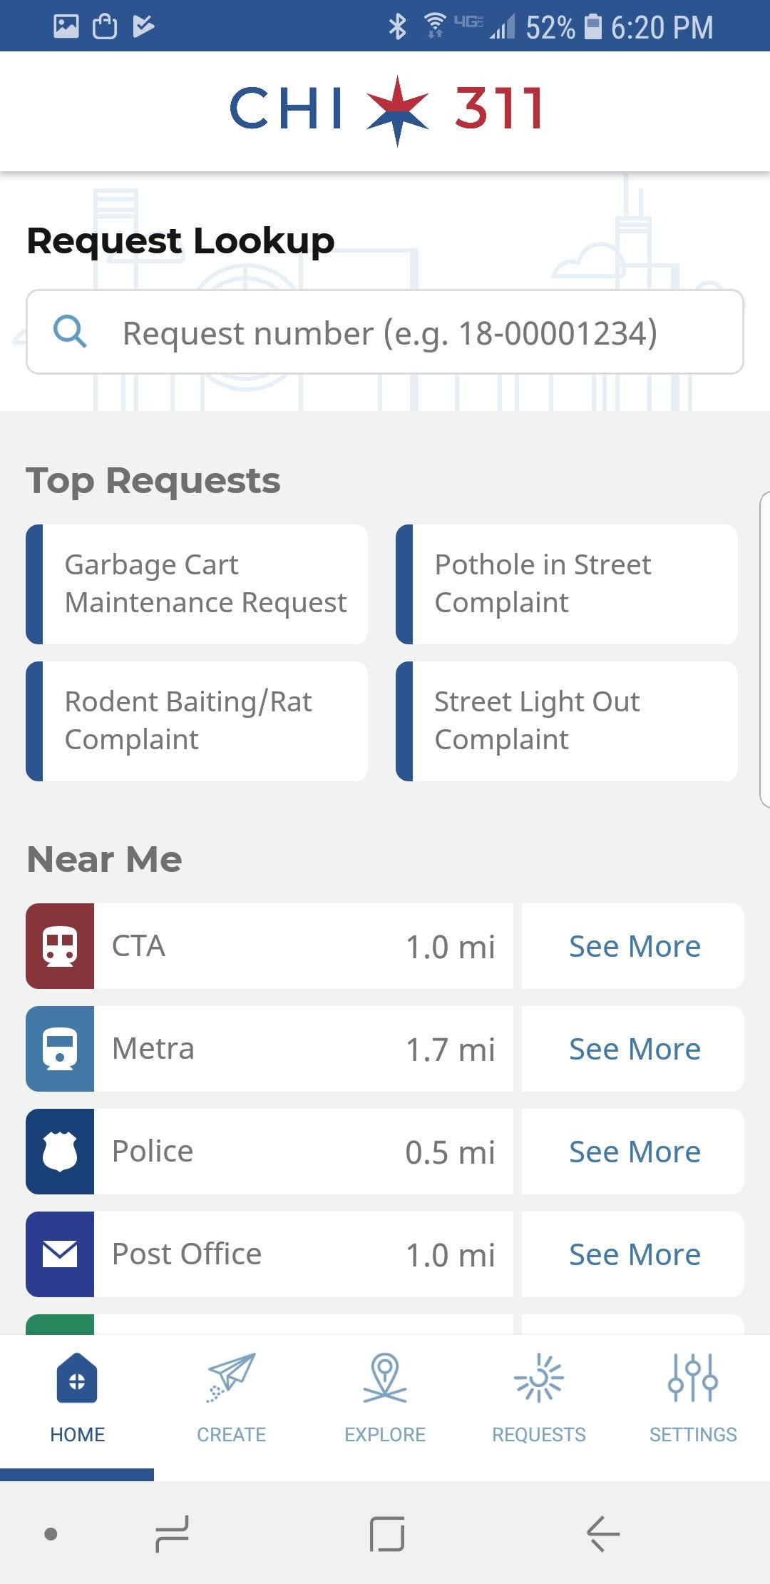Select Rodent Baiting/Rat Complaint
Image resolution: width=770 pixels, height=1584 pixels.
point(197,721)
